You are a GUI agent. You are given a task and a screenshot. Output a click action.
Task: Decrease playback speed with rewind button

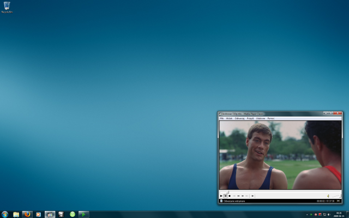click(x=238, y=196)
